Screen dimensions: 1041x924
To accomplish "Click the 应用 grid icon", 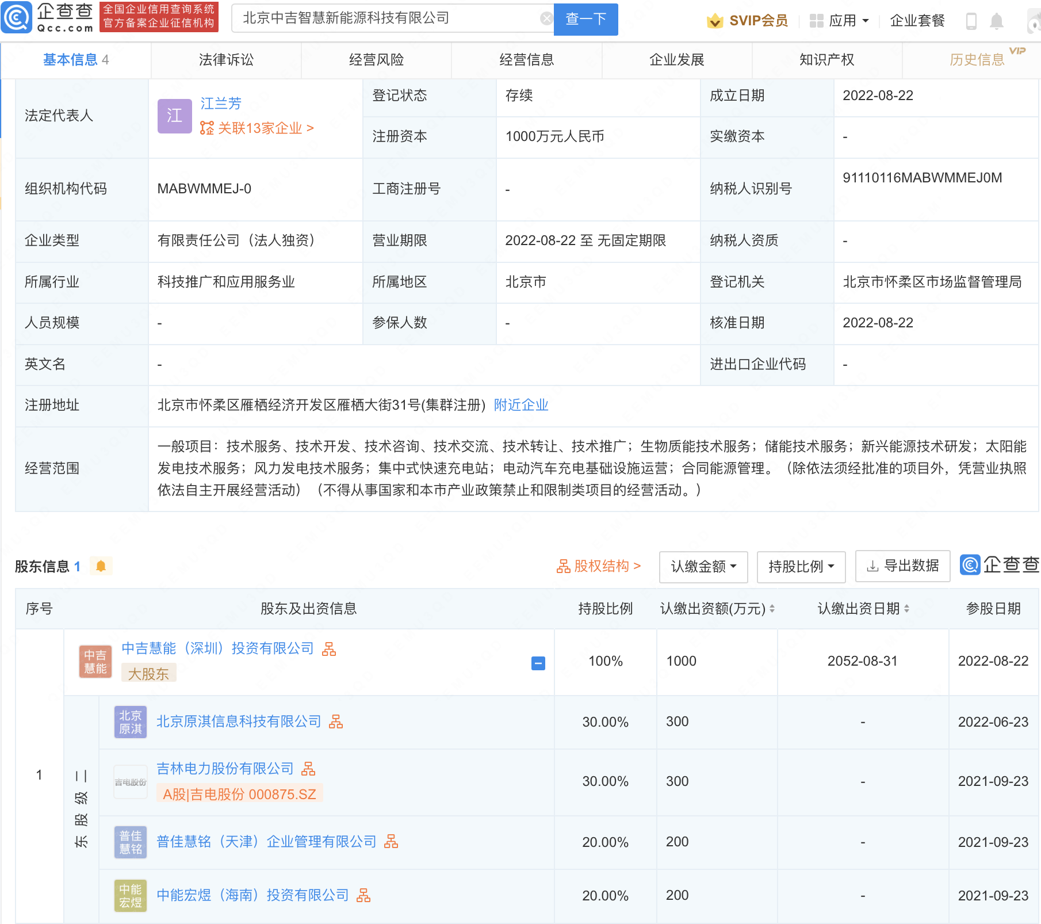I will 816,21.
